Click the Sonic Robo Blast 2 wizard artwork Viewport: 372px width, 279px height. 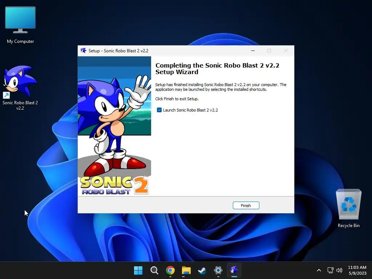114,126
